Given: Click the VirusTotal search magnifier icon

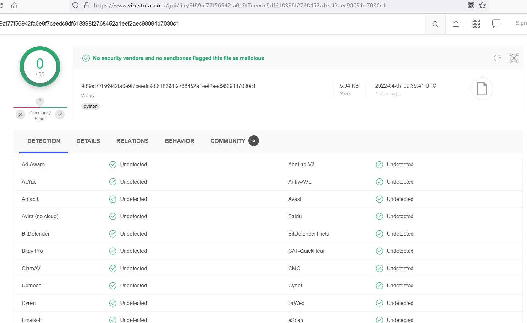Looking at the screenshot, I should pos(435,24).
